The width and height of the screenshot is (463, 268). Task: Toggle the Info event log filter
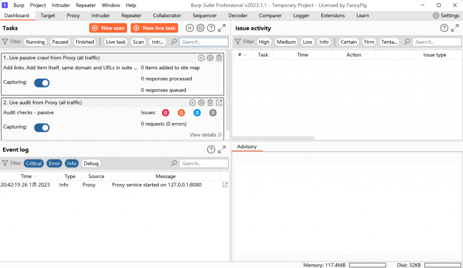click(71, 164)
